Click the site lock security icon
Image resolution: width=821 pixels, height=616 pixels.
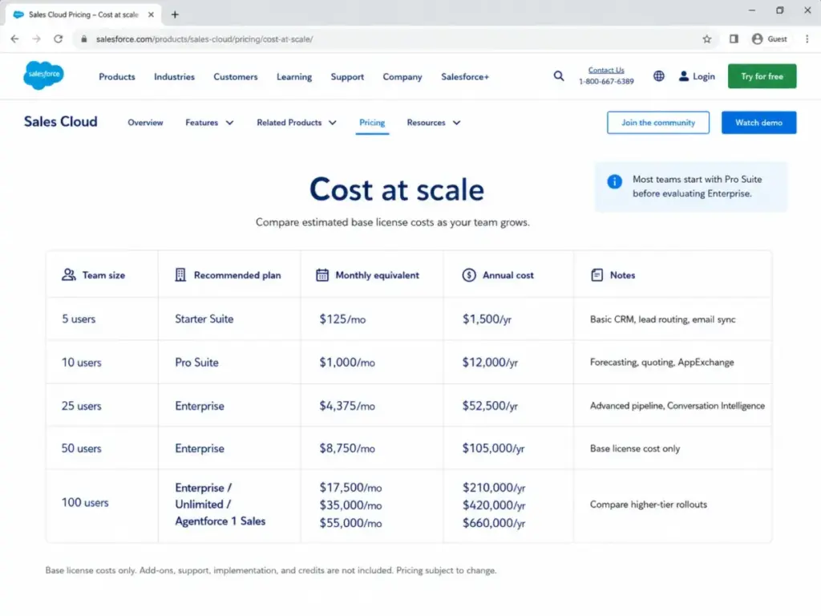[83, 38]
